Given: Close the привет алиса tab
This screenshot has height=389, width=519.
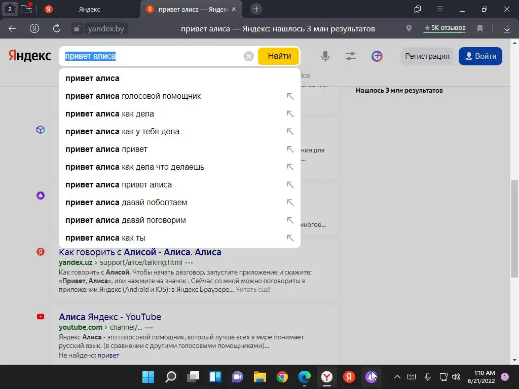Looking at the screenshot, I should pyautogui.click(x=234, y=9).
